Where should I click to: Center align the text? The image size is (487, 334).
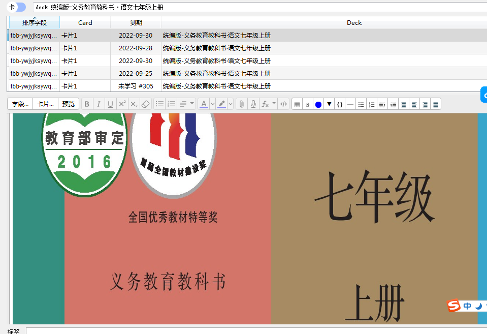point(404,105)
